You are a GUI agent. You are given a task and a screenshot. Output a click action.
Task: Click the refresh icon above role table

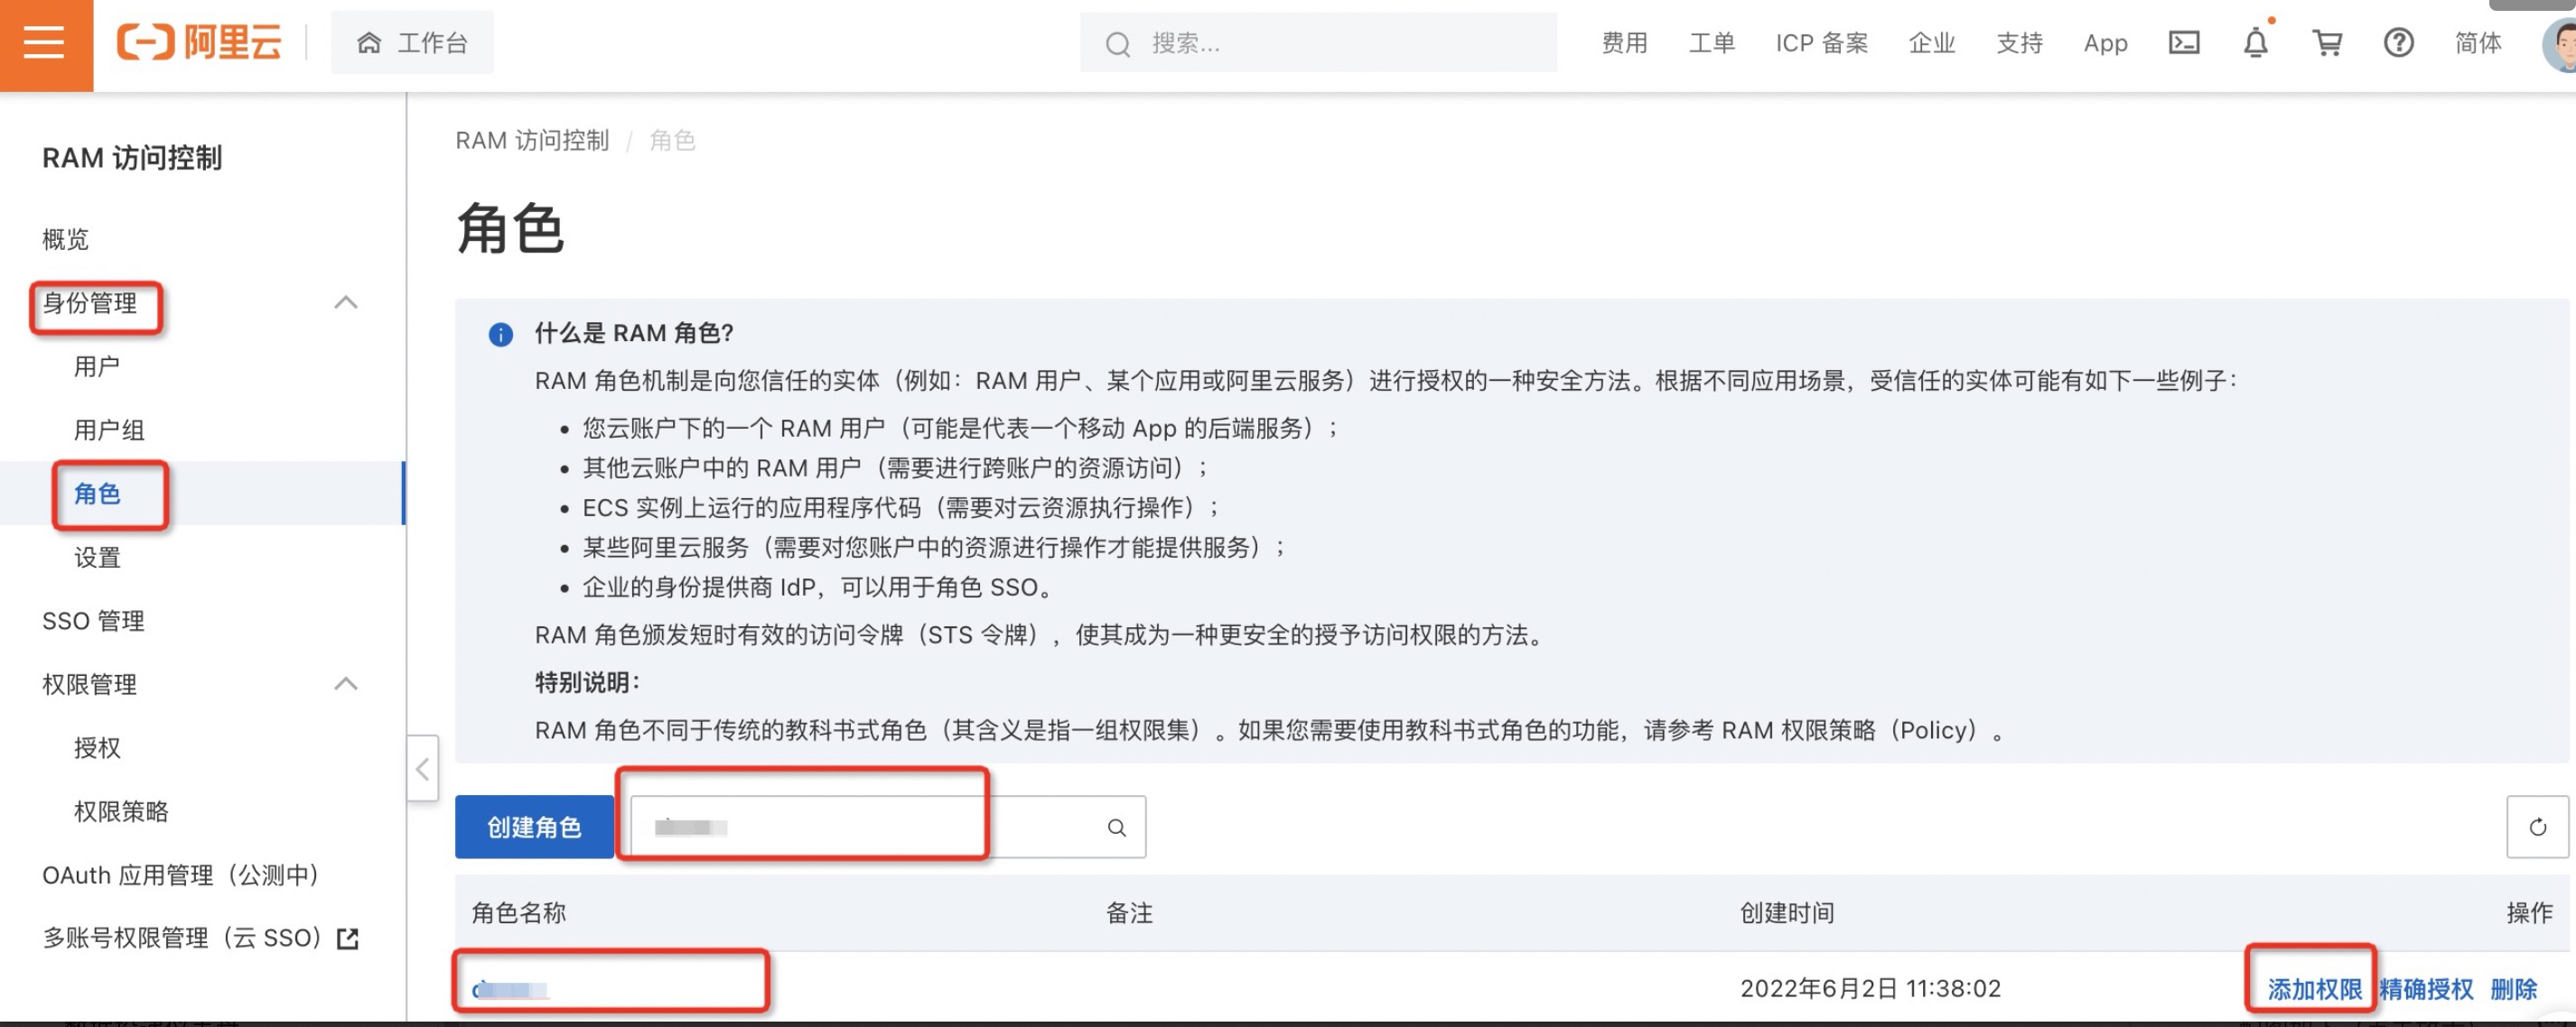(2536, 826)
